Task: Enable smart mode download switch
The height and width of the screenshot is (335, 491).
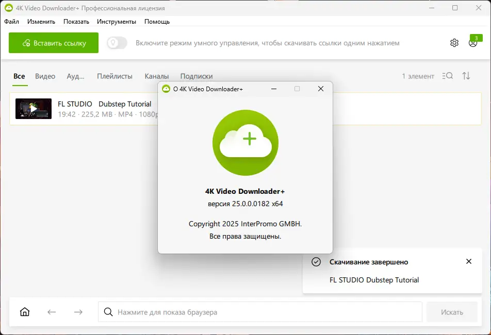Action: coord(117,43)
